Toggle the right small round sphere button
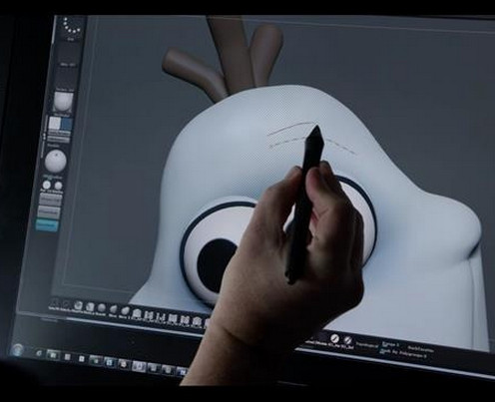495x402 pixels. pos(58,186)
